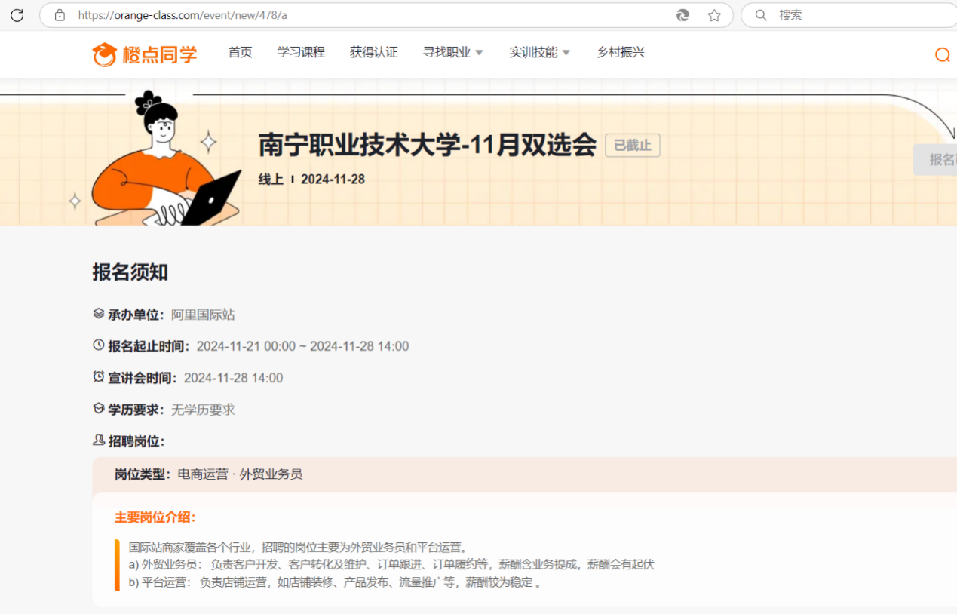Open 乡村振兴 navigation item
The height and width of the screenshot is (614, 957).
[x=621, y=52]
